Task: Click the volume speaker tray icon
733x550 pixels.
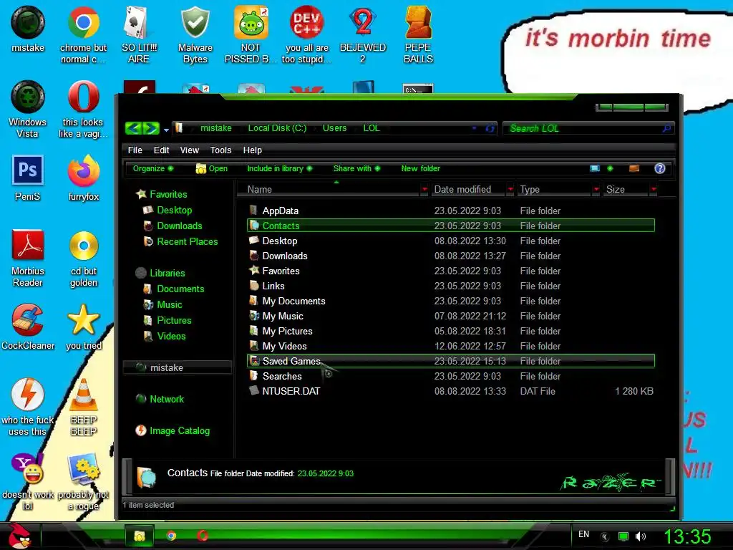Action: click(x=641, y=536)
